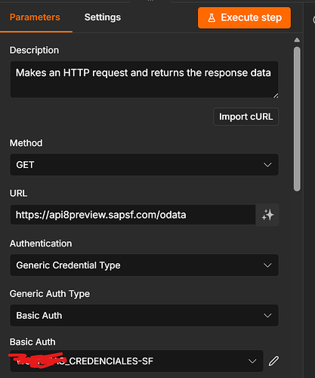The height and width of the screenshot is (378, 315).
Task: Open the CREDENCIALES-SF credential dropdown
Action: click(x=137, y=361)
